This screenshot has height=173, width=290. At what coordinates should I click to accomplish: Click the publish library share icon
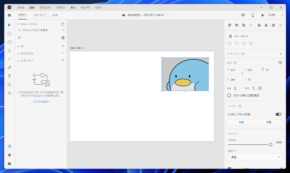tap(63, 24)
